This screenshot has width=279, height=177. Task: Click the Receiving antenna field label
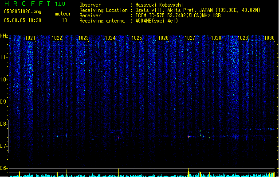point(102,21)
